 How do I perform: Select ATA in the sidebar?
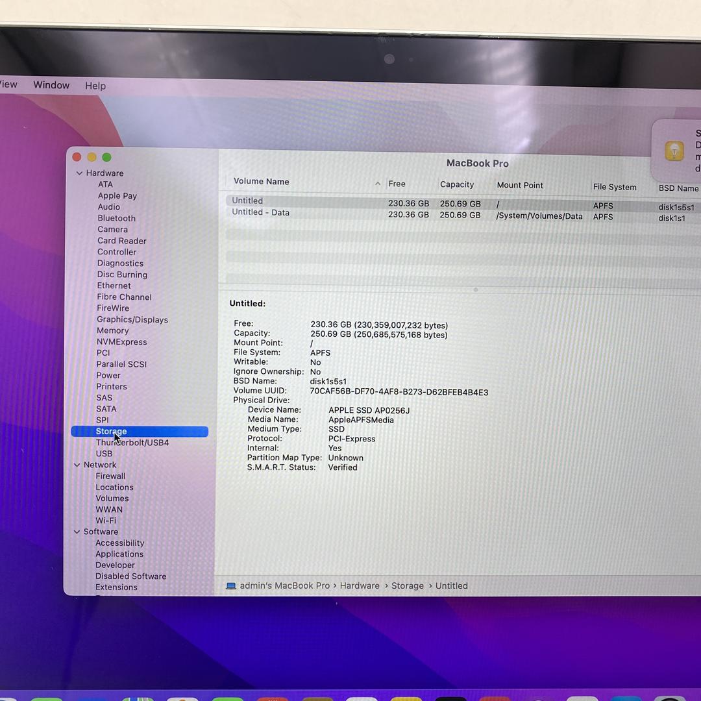(x=106, y=184)
